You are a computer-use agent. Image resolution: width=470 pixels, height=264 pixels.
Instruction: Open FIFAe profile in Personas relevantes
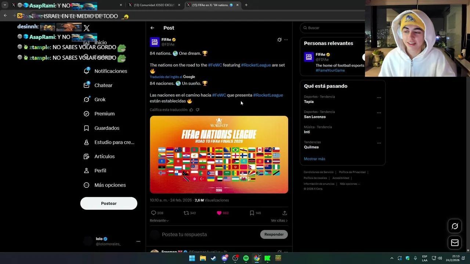tap(321, 55)
